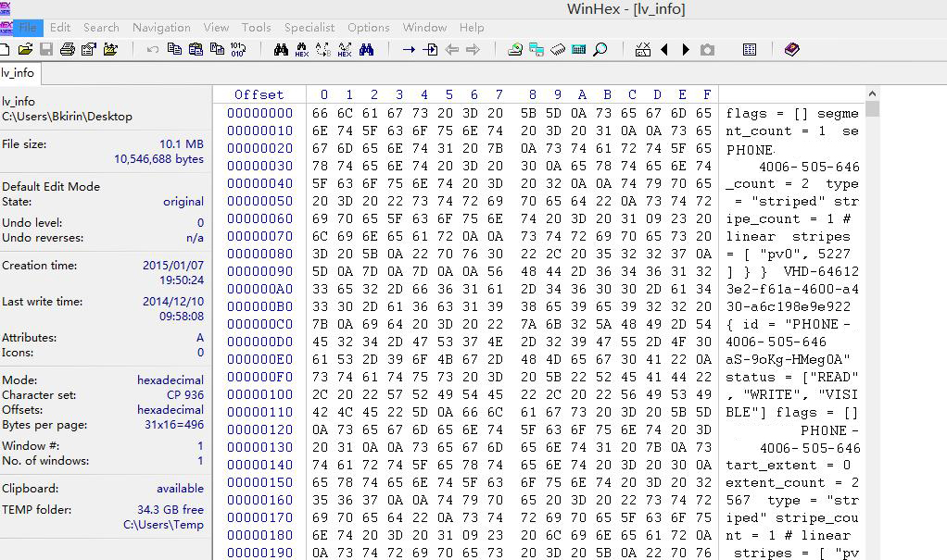Open the File menu

pos(28,28)
